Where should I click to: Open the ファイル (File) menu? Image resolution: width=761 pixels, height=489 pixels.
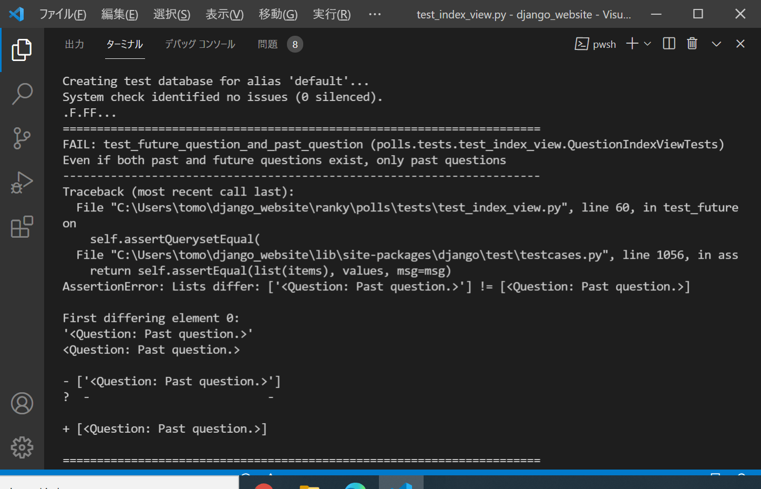(63, 14)
